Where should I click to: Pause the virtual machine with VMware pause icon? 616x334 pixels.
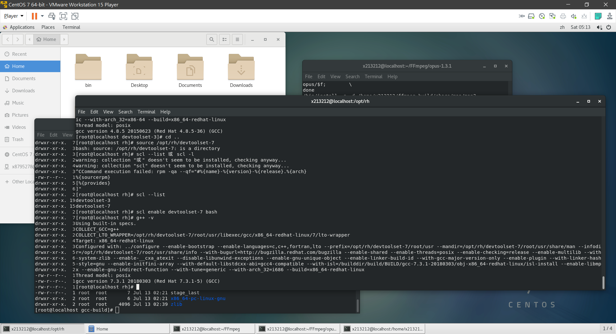34,16
